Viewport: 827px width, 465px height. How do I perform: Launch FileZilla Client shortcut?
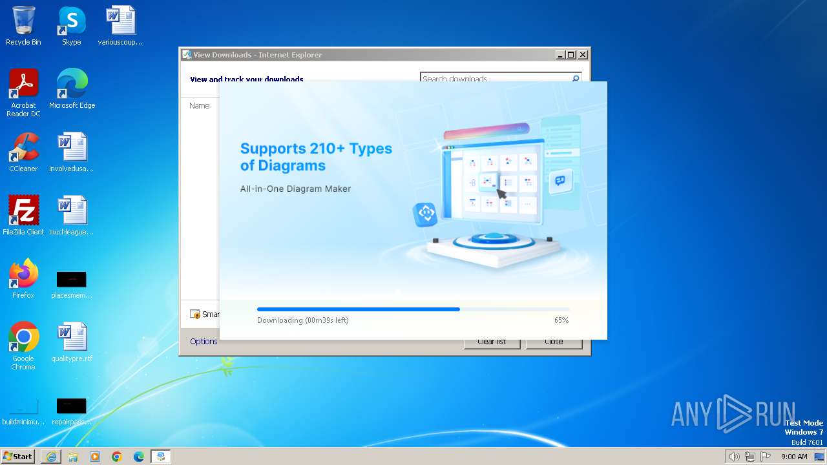pos(23,216)
